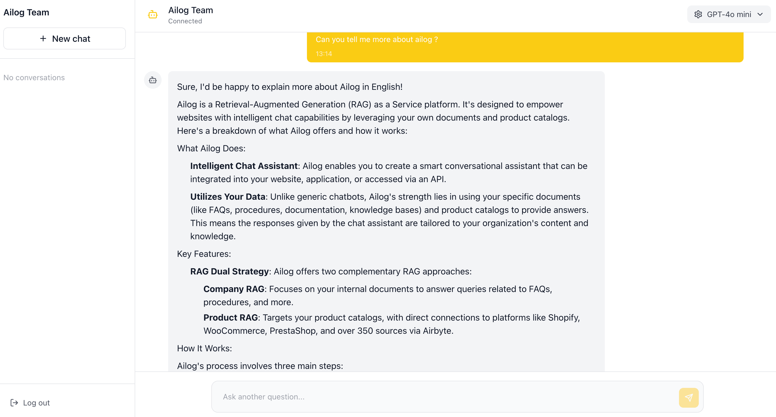Click the Log out link
Image resolution: width=776 pixels, height=417 pixels.
pyautogui.click(x=36, y=403)
